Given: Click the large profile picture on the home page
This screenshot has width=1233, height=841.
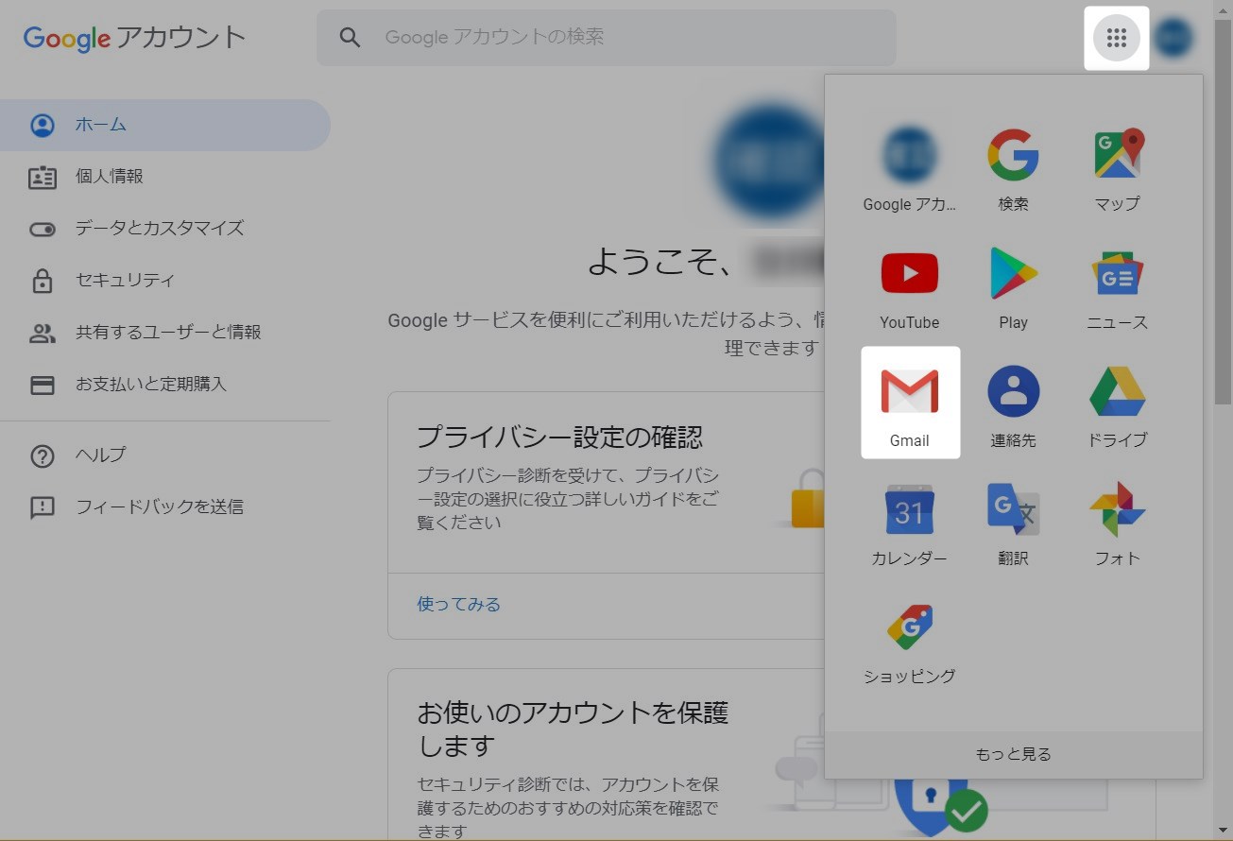Looking at the screenshot, I should 770,163.
